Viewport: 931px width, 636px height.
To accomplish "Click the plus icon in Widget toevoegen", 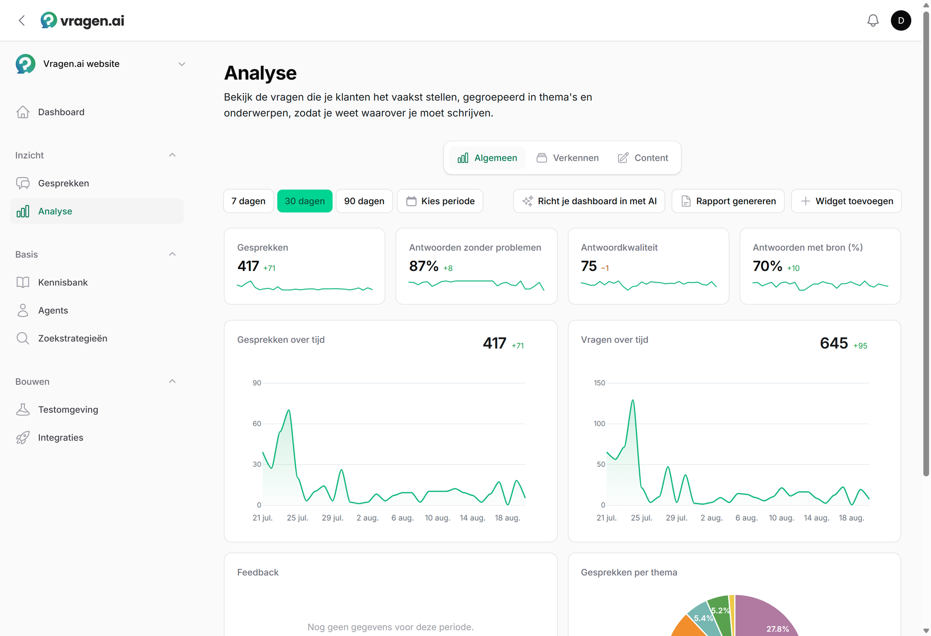I will (x=805, y=202).
